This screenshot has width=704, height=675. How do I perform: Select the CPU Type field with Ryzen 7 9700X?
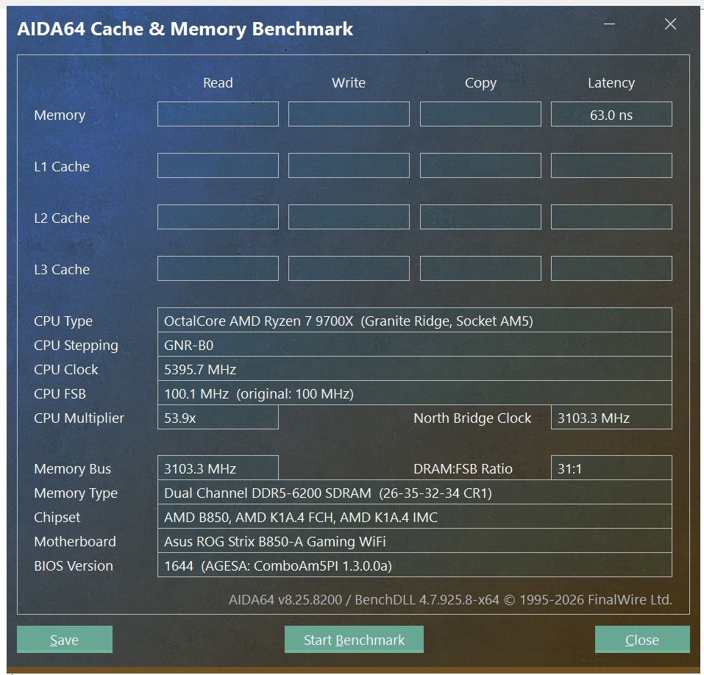pos(414,320)
